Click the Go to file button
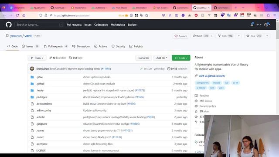 143,58
